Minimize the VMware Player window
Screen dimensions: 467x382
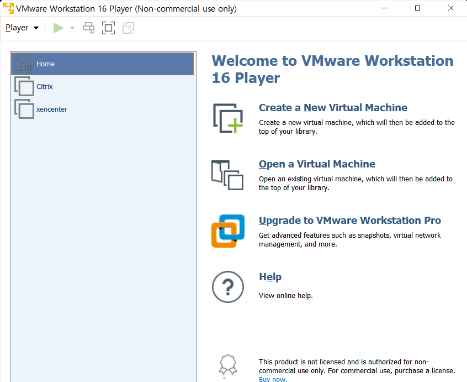click(385, 8)
